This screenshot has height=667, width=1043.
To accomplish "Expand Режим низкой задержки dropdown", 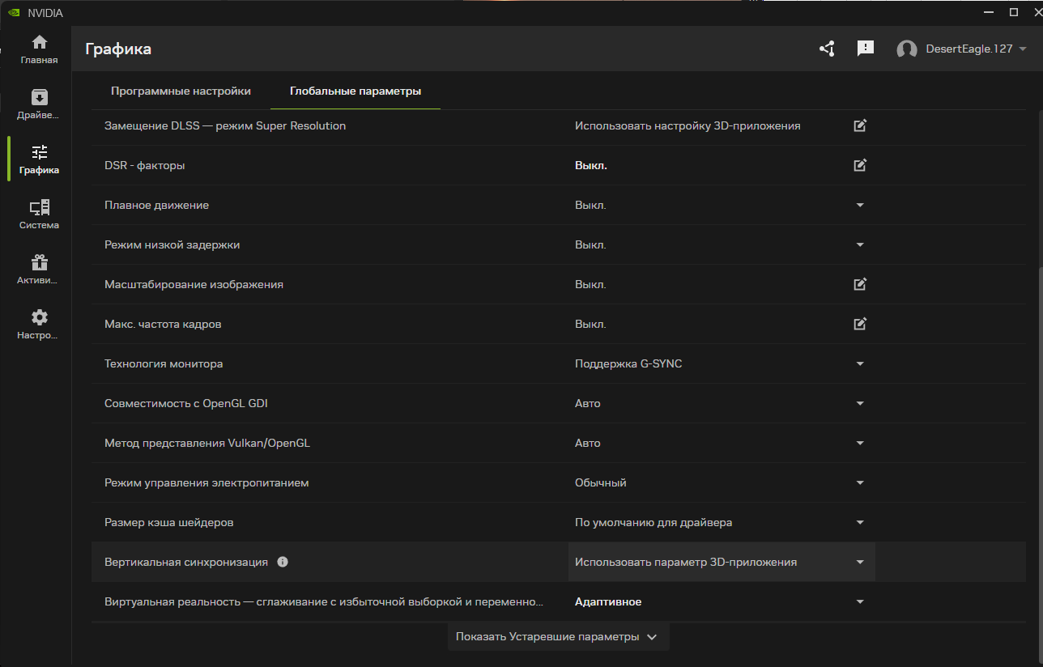I will point(860,244).
